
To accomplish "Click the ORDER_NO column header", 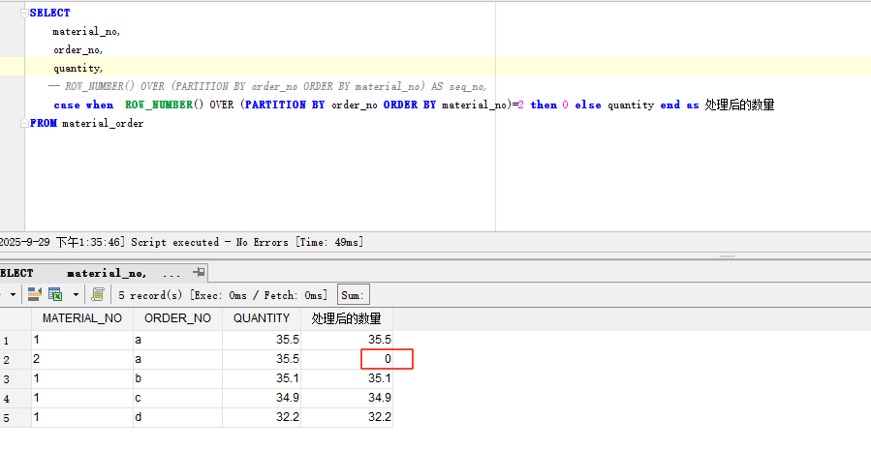I will click(177, 318).
